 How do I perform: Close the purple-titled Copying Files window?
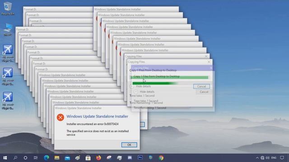pos(211,68)
